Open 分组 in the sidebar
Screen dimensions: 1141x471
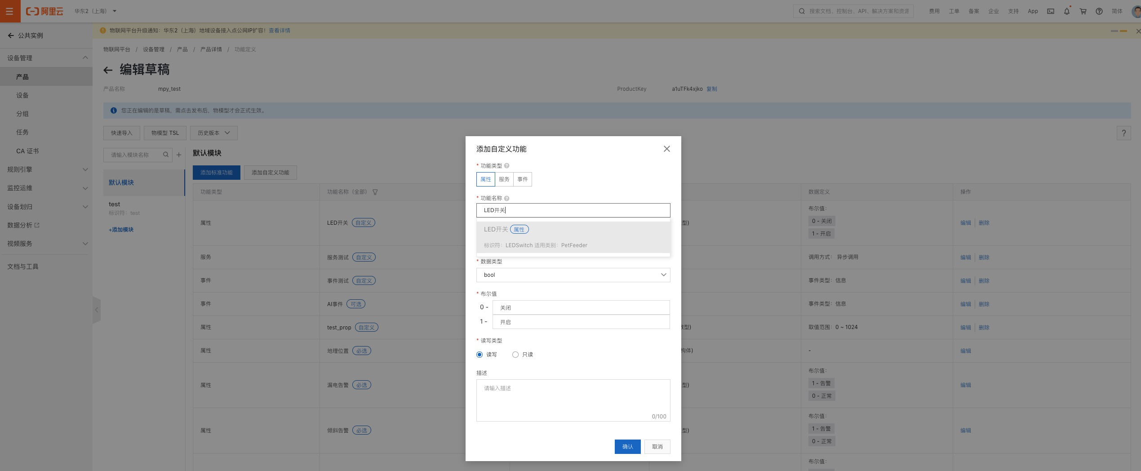46,114
